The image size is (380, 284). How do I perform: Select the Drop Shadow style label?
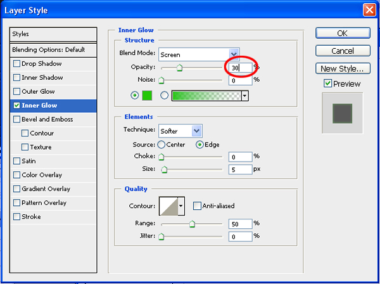[42, 64]
